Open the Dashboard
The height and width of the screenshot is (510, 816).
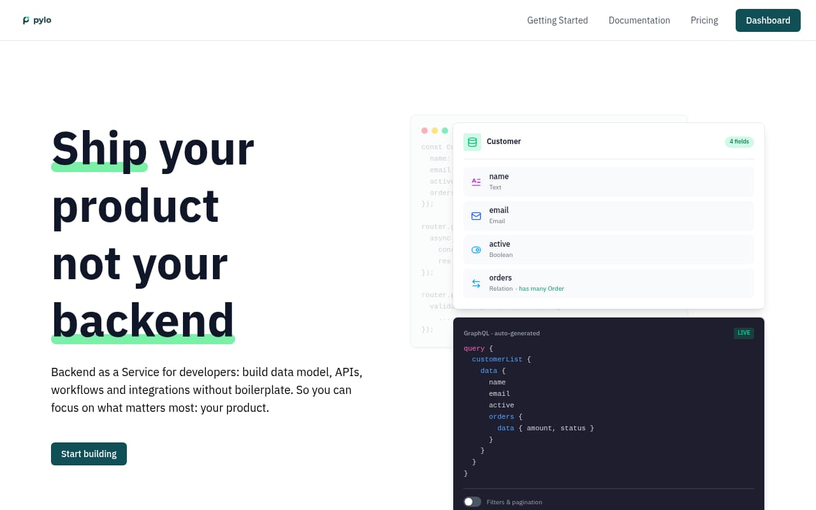(768, 20)
